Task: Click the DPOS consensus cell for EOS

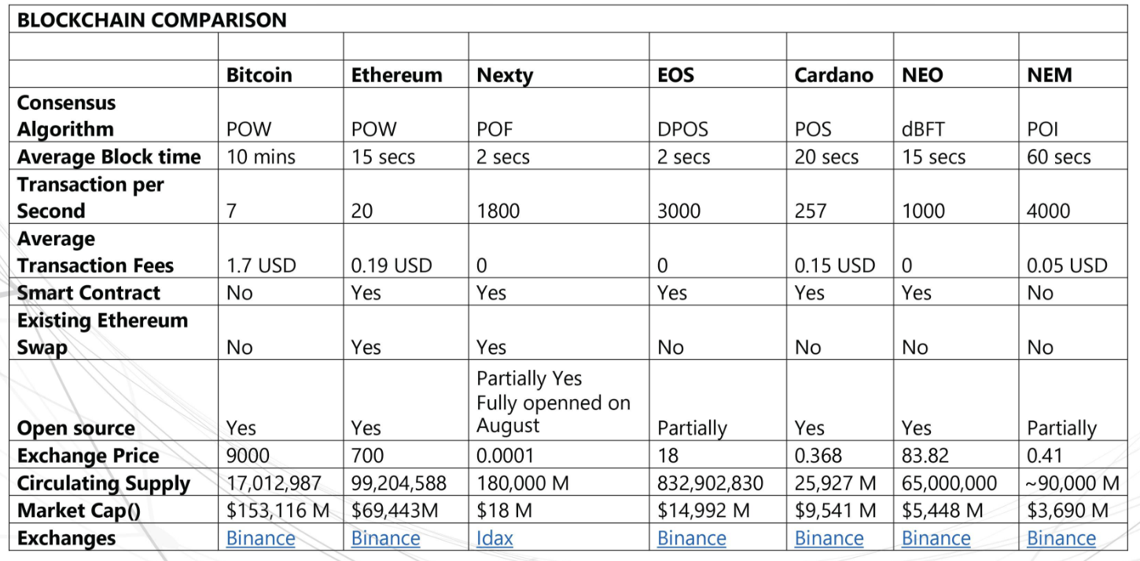Action: (682, 129)
